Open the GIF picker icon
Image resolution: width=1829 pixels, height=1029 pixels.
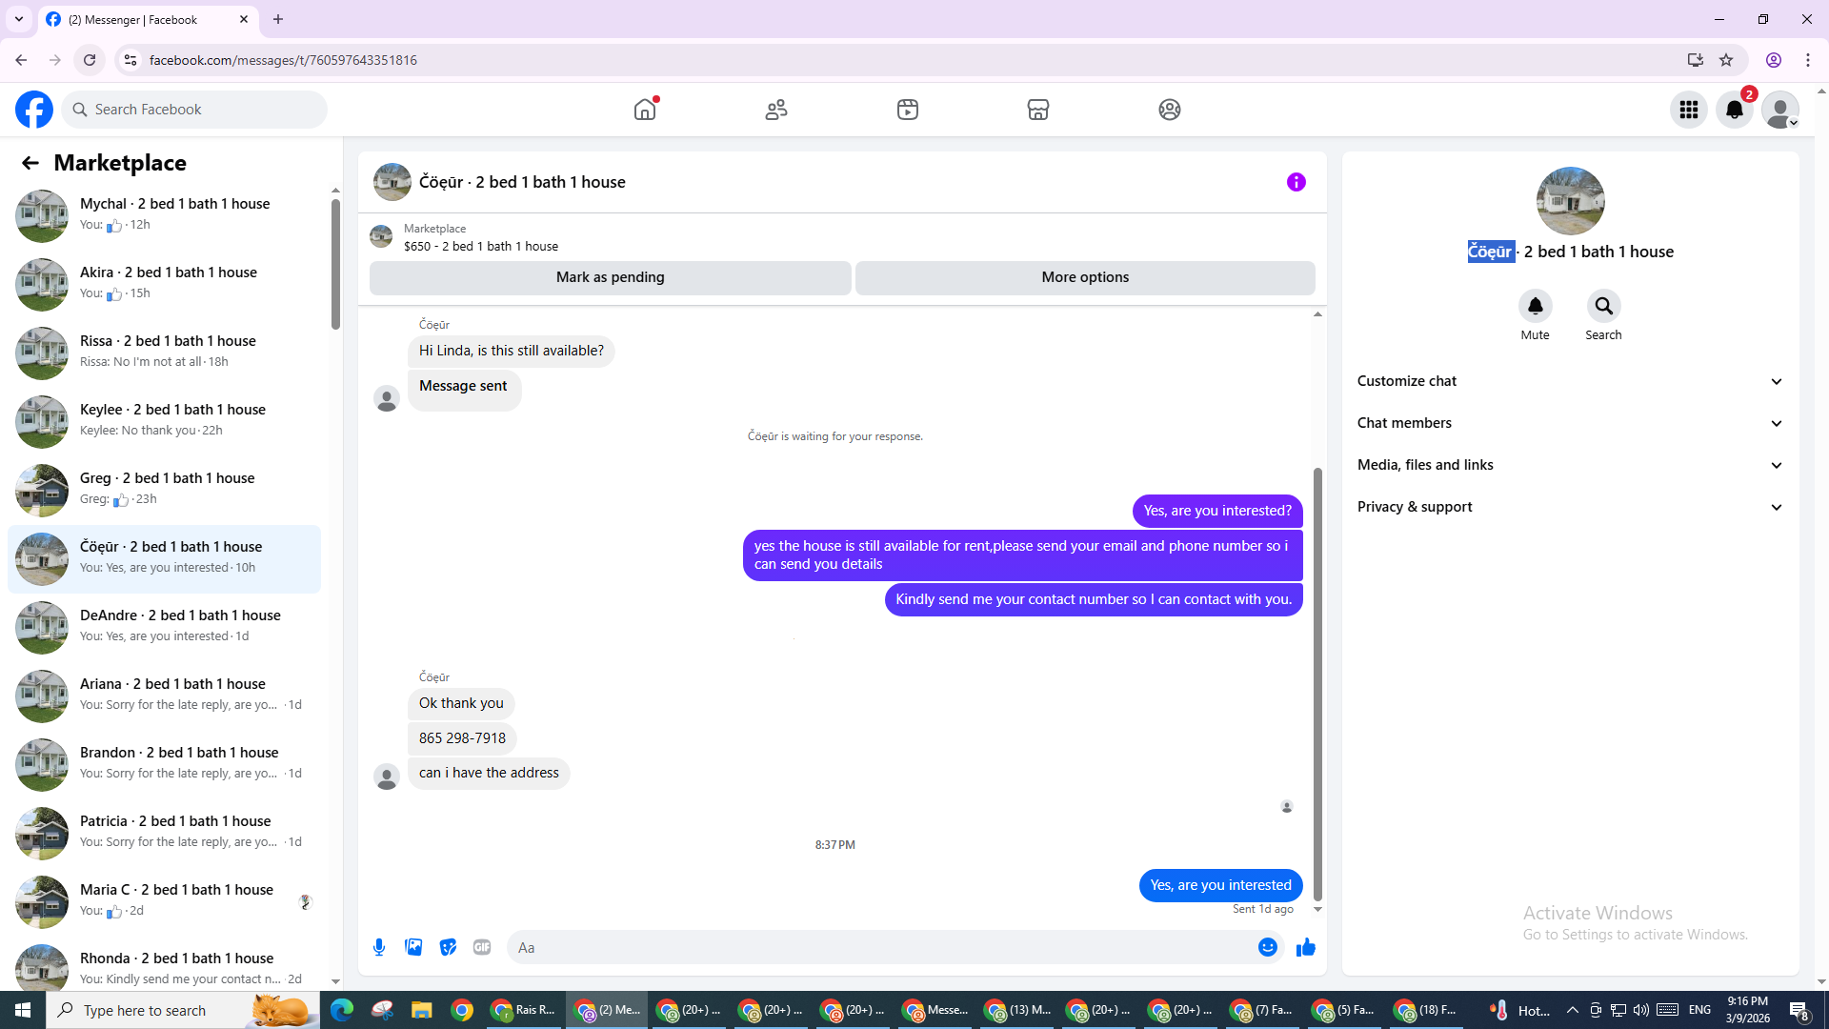pyautogui.click(x=482, y=947)
